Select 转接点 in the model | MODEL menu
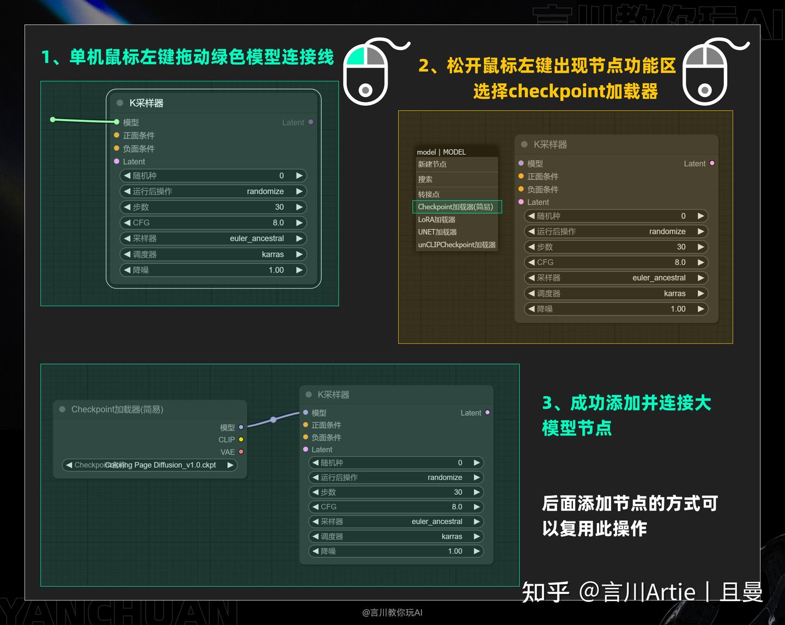Image resolution: width=785 pixels, height=625 pixels. point(457,194)
